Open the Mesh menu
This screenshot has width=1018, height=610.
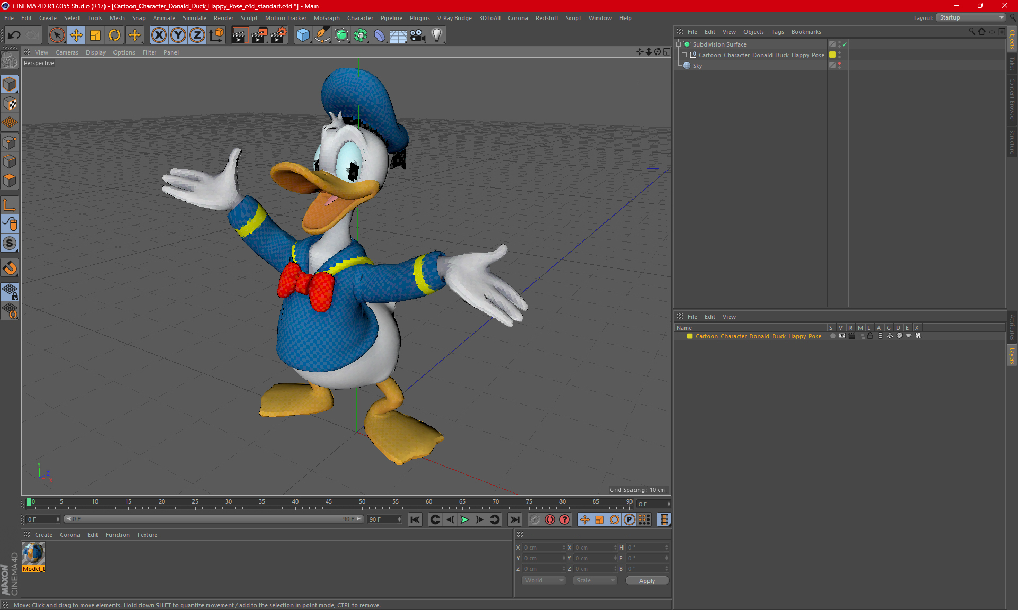click(x=117, y=18)
